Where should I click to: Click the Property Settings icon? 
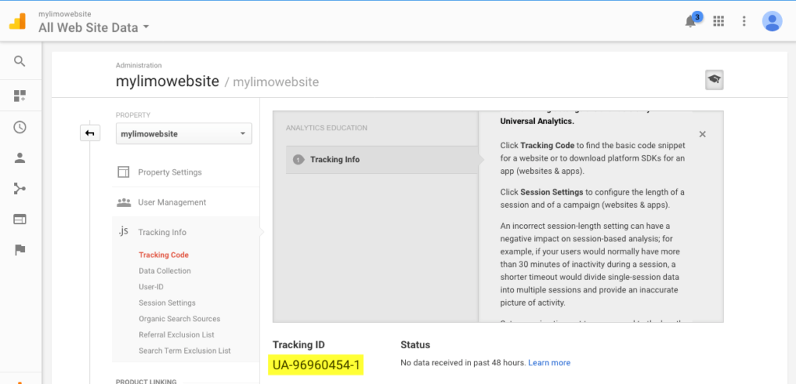[x=124, y=171]
